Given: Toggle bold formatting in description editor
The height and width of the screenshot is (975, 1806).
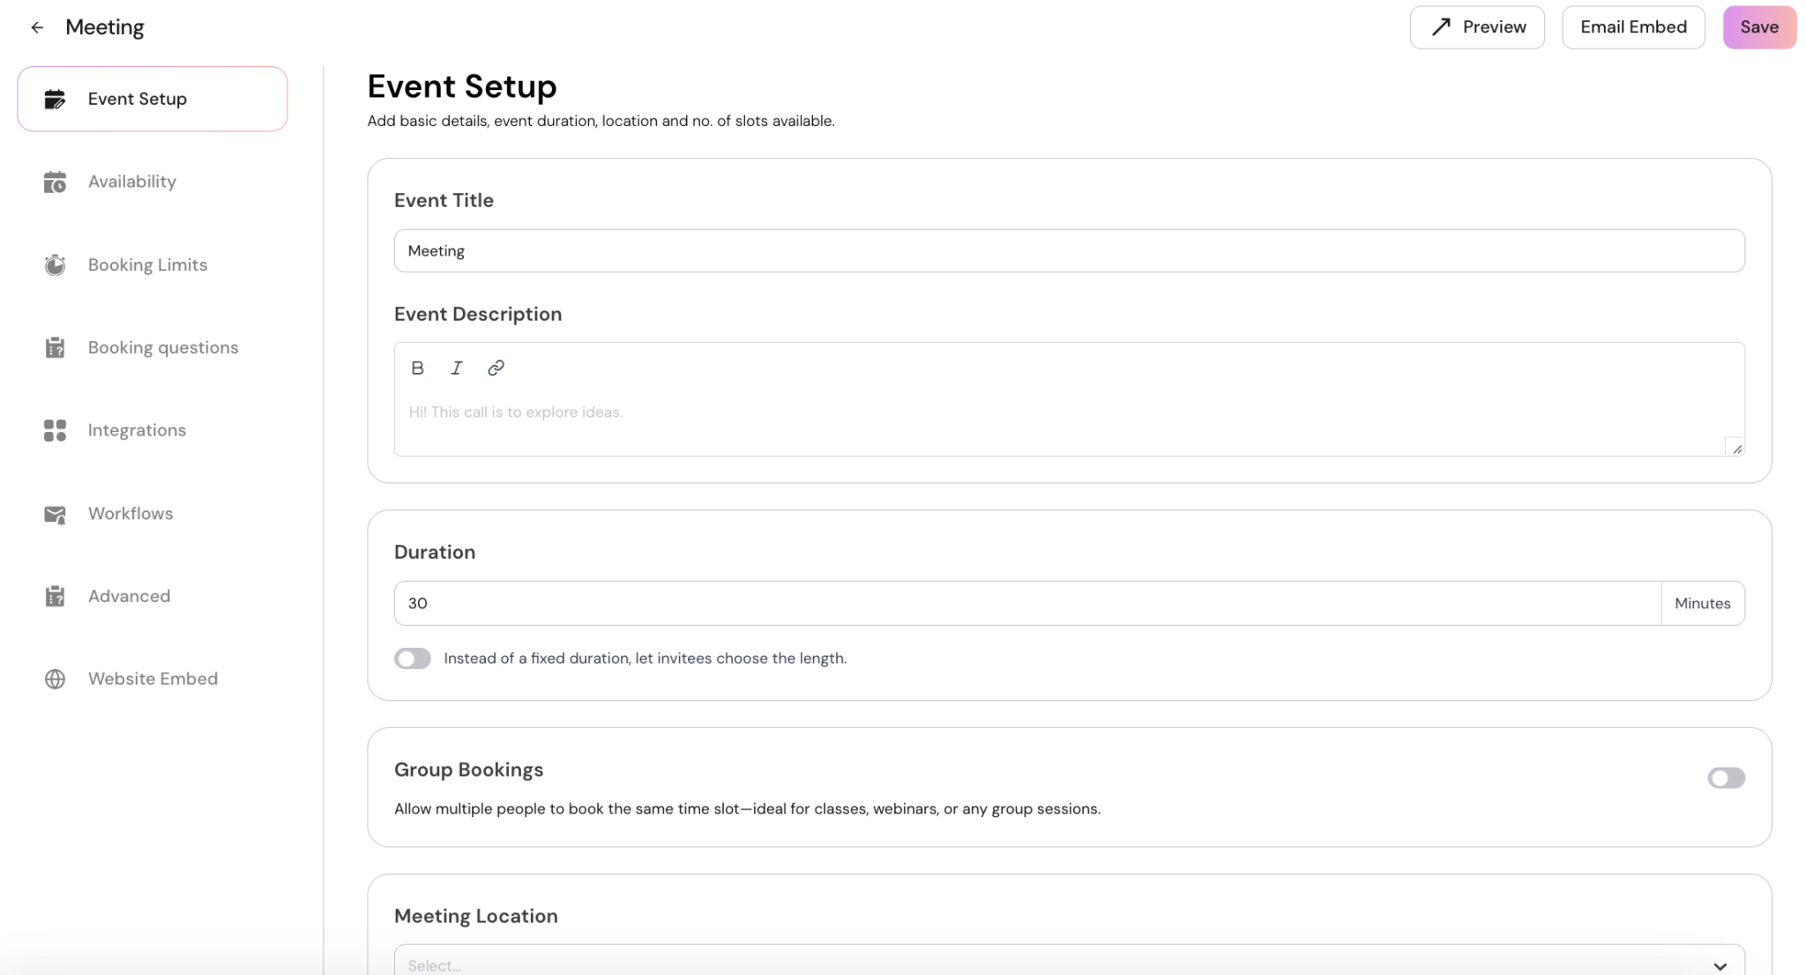Looking at the screenshot, I should pos(417,368).
